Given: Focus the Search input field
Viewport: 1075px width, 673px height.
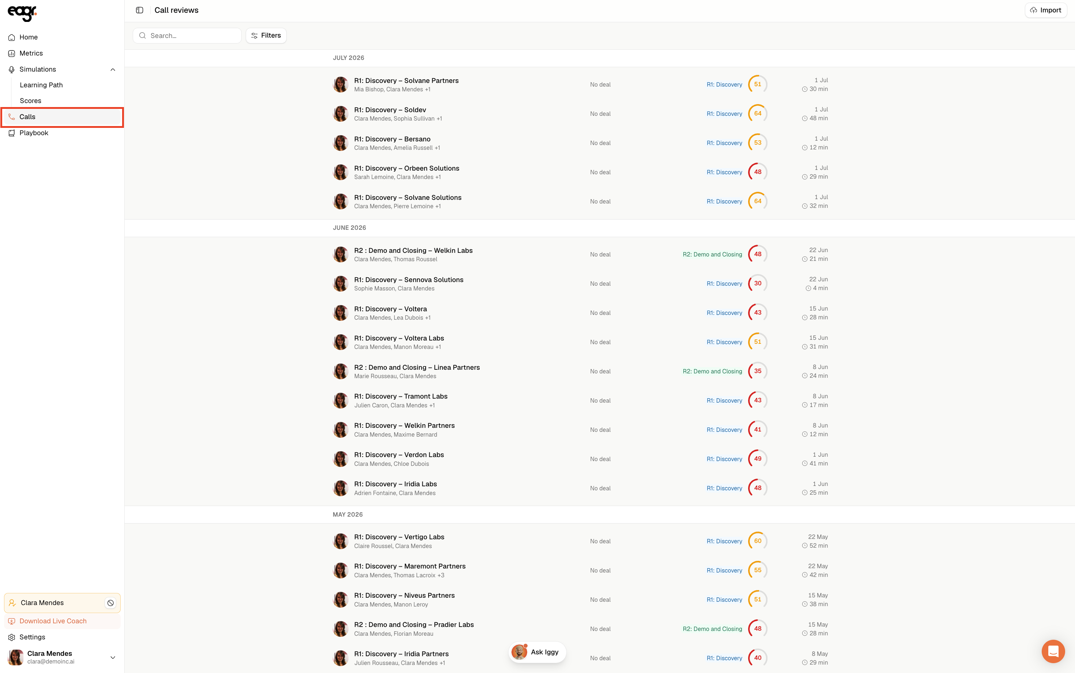Looking at the screenshot, I should point(187,35).
